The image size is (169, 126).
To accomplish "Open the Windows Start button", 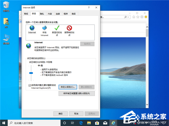I will (x=4, y=123).
